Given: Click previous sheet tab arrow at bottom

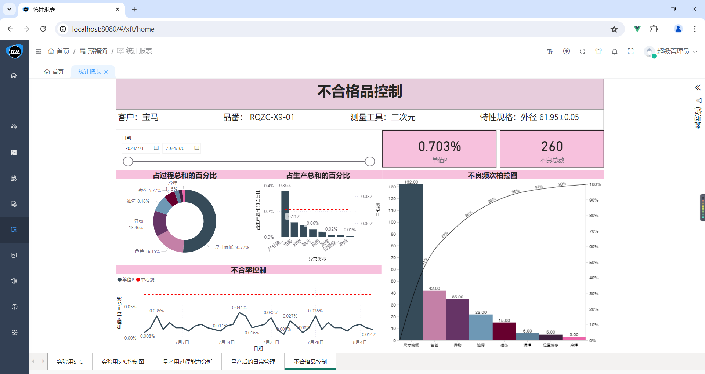Looking at the screenshot, I should [33, 362].
